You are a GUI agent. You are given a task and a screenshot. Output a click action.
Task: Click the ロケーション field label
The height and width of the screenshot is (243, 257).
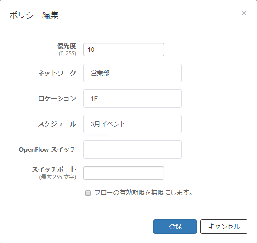pos(57,99)
